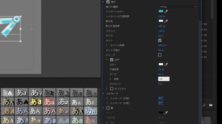Collapse the 塗り section chevron
222x124 pixels.
[x=103, y=2]
